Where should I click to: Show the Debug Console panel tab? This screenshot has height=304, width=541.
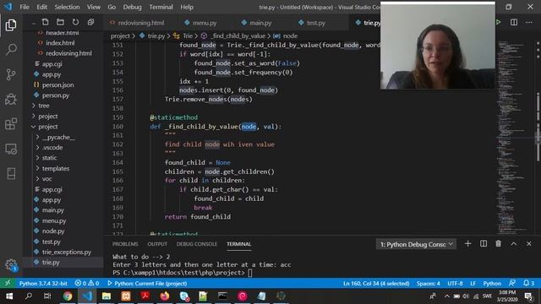[x=197, y=244]
